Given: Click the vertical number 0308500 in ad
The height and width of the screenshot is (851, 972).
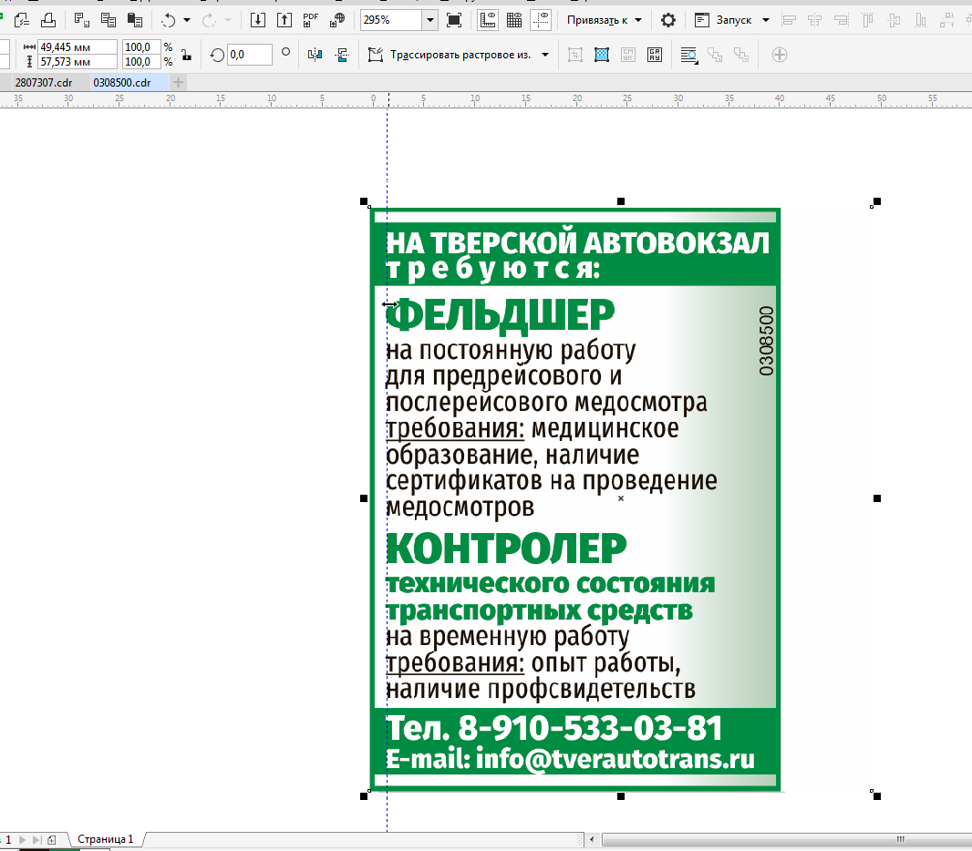Looking at the screenshot, I should pos(767,341).
